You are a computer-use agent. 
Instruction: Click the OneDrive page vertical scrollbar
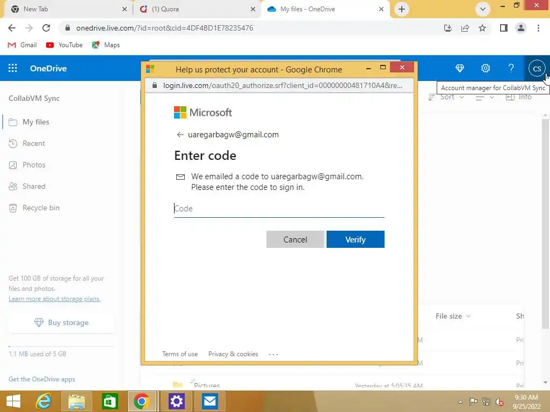pos(545,224)
